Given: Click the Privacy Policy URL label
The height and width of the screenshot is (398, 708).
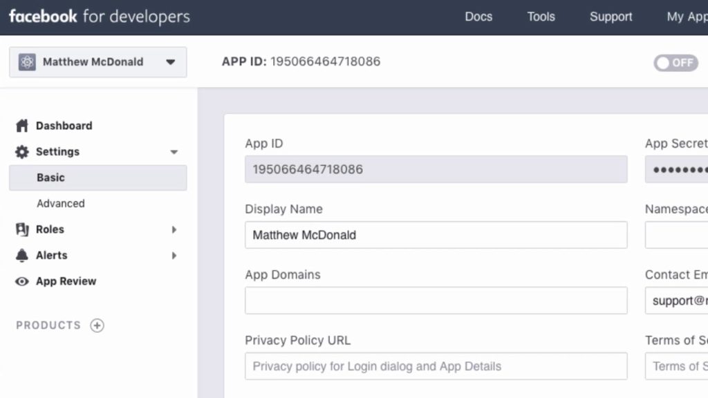Looking at the screenshot, I should 297,340.
